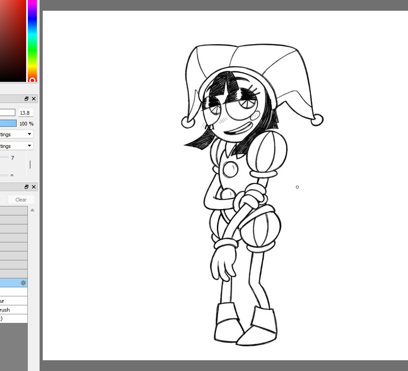This screenshot has height=371, width=408.
Task: Select brush entry ending in 'rush'
Action: coord(13,309)
